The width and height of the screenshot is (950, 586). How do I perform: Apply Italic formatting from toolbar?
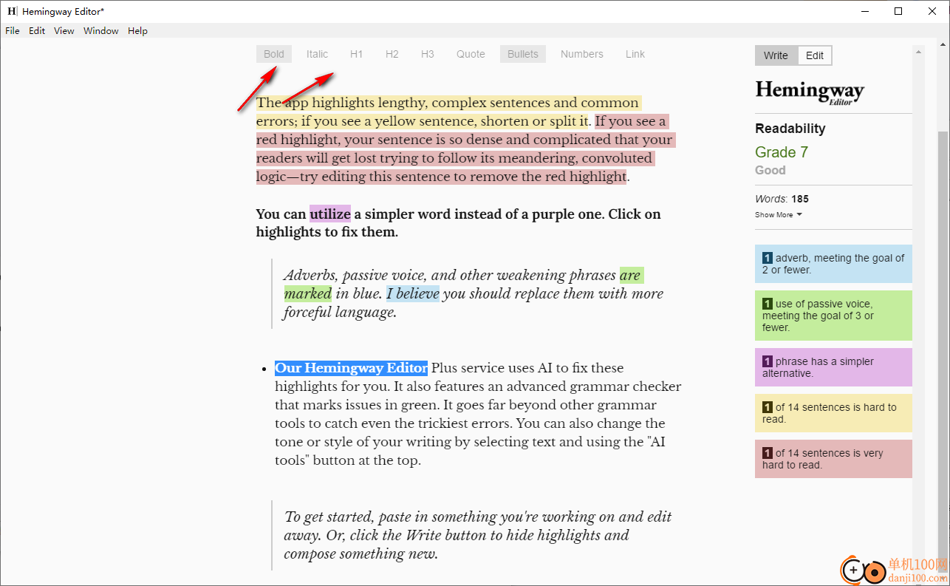click(x=318, y=54)
